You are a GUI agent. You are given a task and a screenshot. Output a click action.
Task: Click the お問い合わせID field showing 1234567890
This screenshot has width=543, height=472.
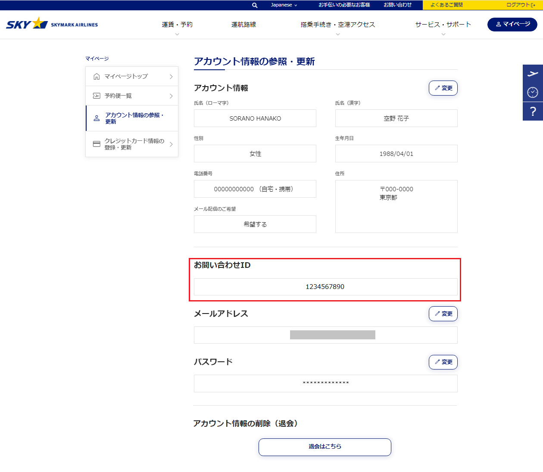tap(325, 287)
